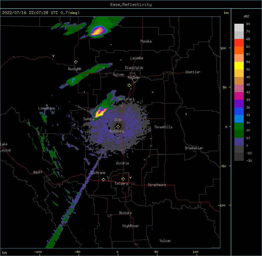
Task: Select the yellow 51-54 dBZ legend swatch
Action: pos(239,65)
